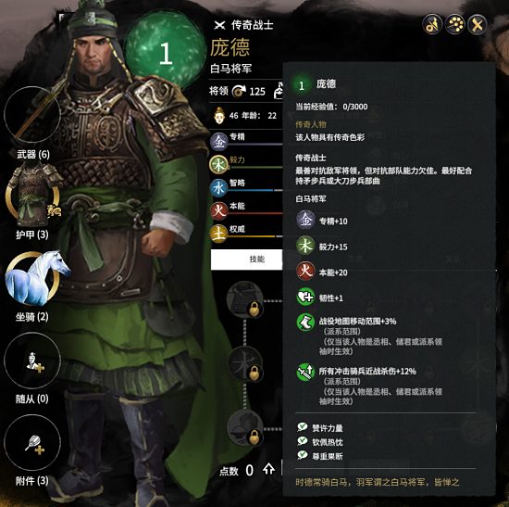Click the locked armor skill node
Screen dimensions: 509x507
(x=245, y=299)
